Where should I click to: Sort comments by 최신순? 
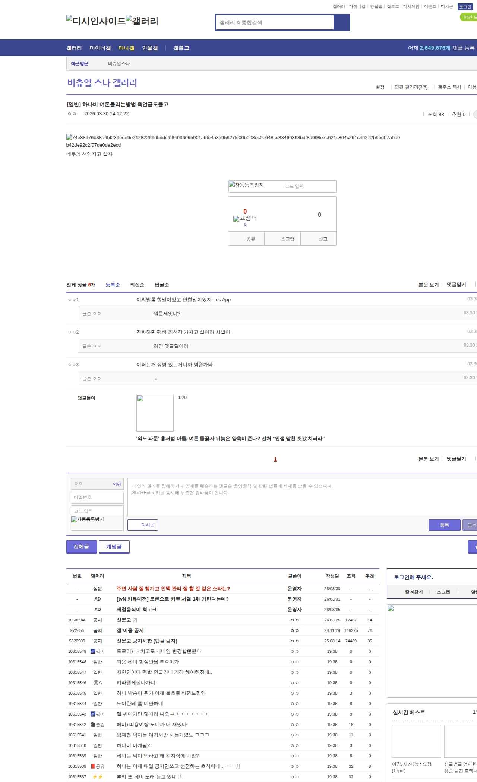[x=137, y=285]
